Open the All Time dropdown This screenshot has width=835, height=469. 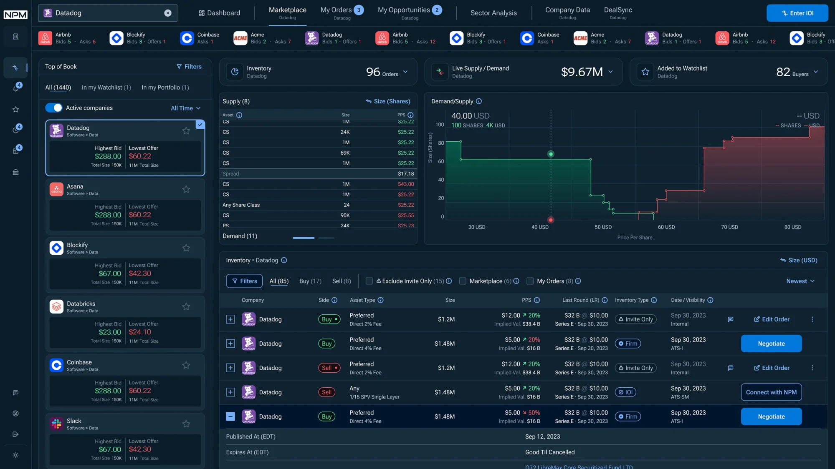[x=186, y=108]
